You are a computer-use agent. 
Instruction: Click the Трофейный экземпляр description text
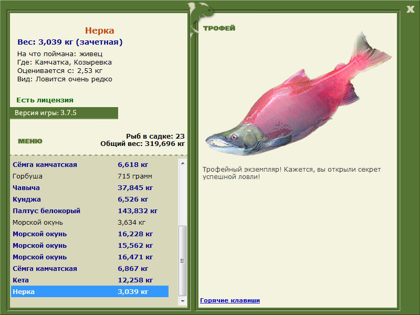[x=291, y=173]
